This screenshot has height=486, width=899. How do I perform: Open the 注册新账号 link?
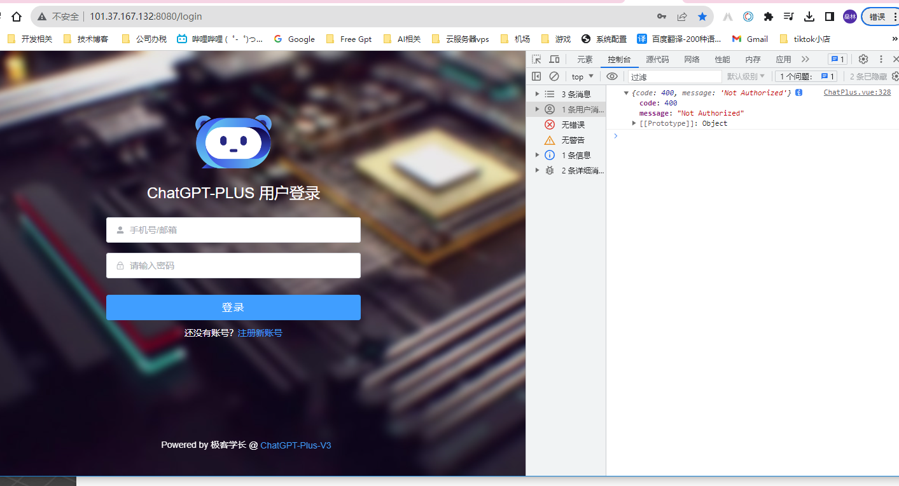coord(260,333)
